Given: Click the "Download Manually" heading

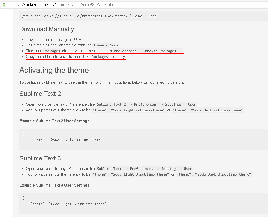Looking at the screenshot, I should 47,29.
